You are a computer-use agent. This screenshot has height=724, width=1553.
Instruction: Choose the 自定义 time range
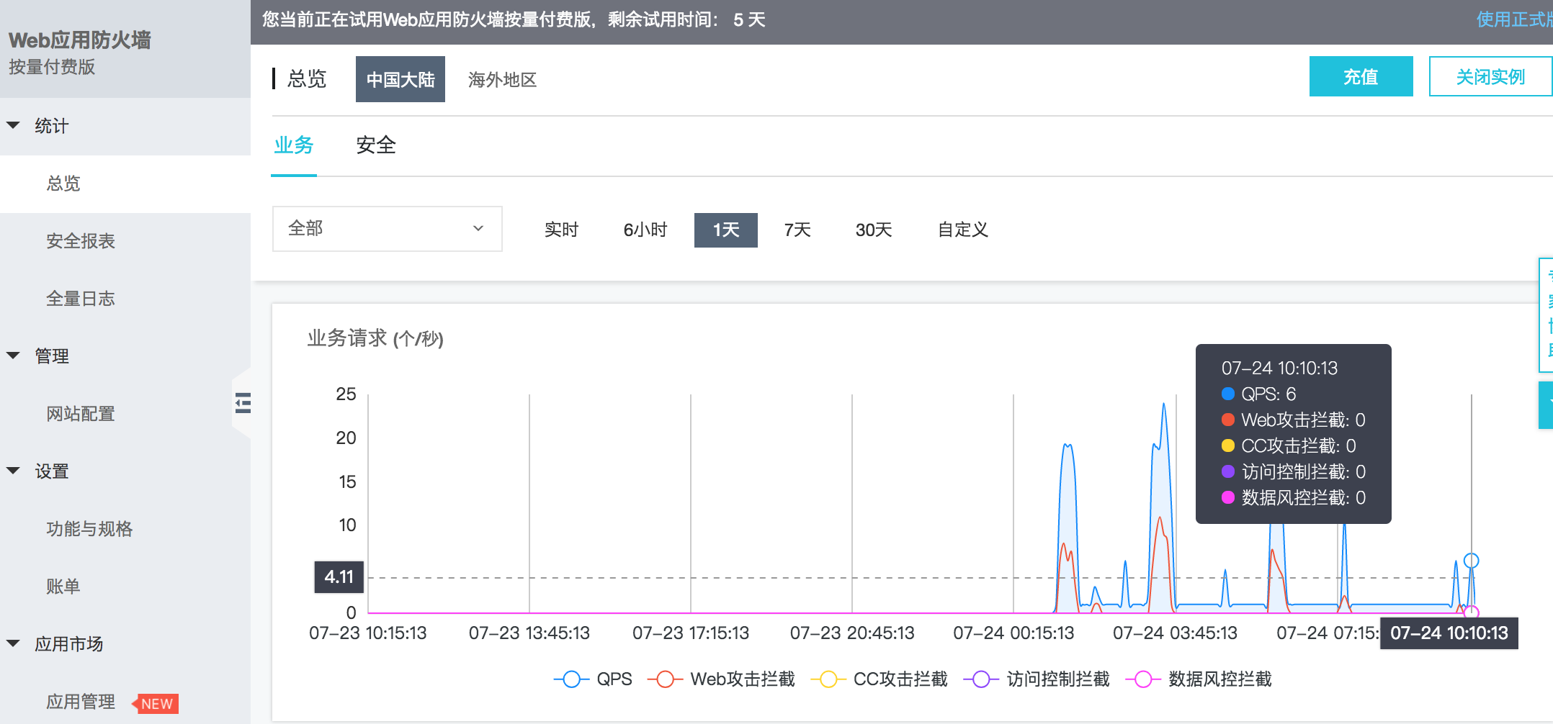click(962, 230)
